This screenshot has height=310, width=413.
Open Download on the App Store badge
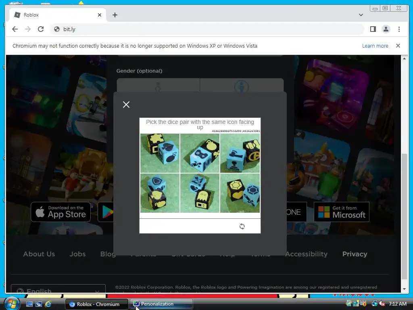click(x=60, y=212)
